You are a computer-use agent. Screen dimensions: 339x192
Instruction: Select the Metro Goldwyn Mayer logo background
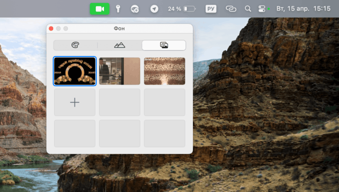click(x=75, y=71)
